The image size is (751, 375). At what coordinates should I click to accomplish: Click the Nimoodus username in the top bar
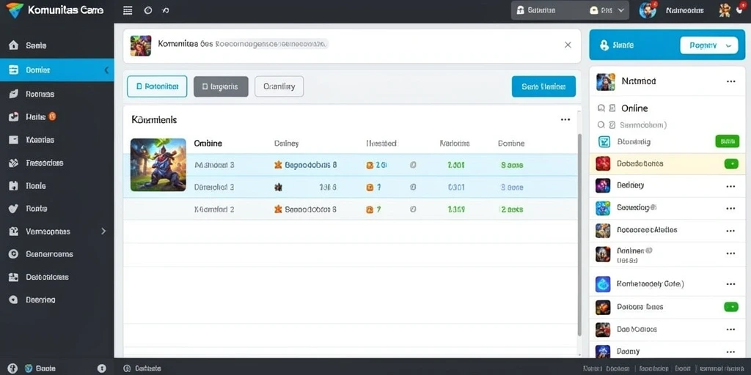(685, 10)
